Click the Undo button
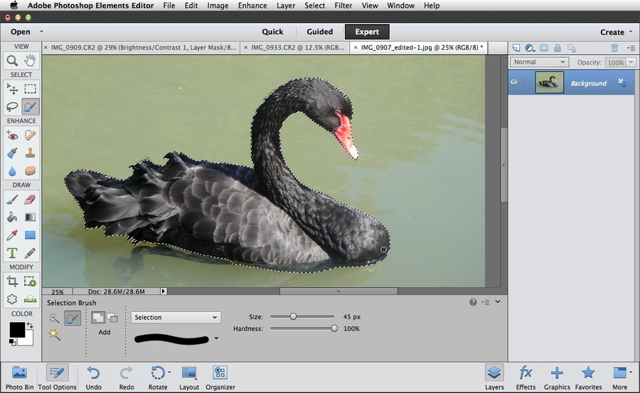The width and height of the screenshot is (640, 393). click(93, 378)
